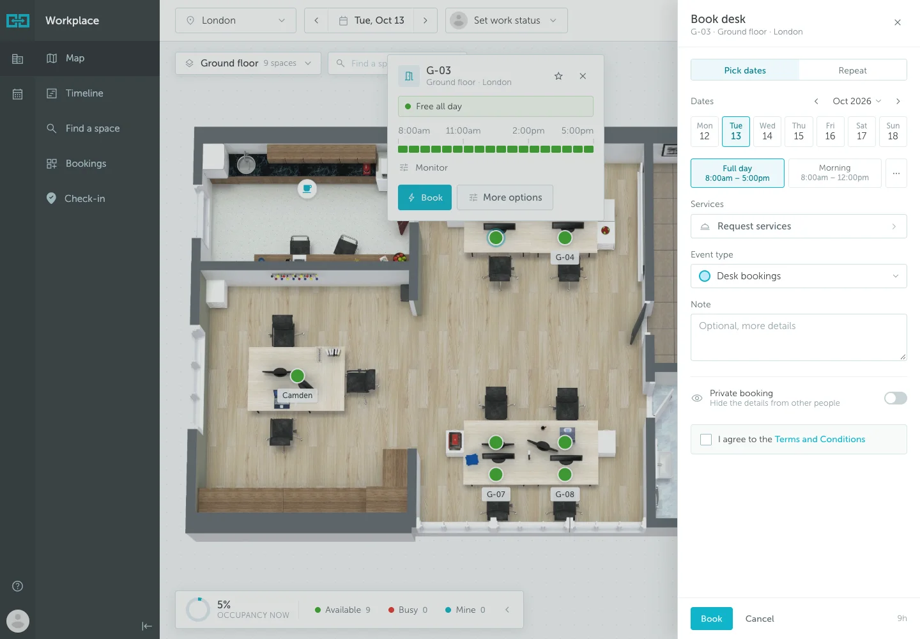Open the date picker Tue, Oct 13
Screen dimensions: 920x639
pos(371,20)
